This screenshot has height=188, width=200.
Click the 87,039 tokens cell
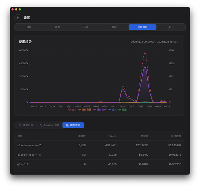112,155
